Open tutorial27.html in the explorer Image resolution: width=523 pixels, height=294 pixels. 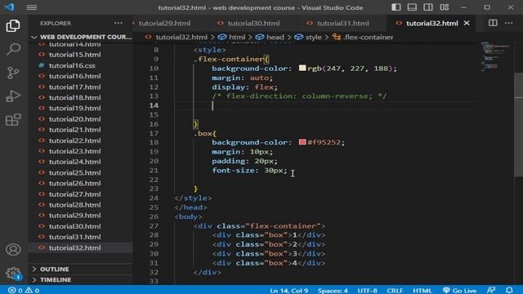pyautogui.click(x=81, y=194)
